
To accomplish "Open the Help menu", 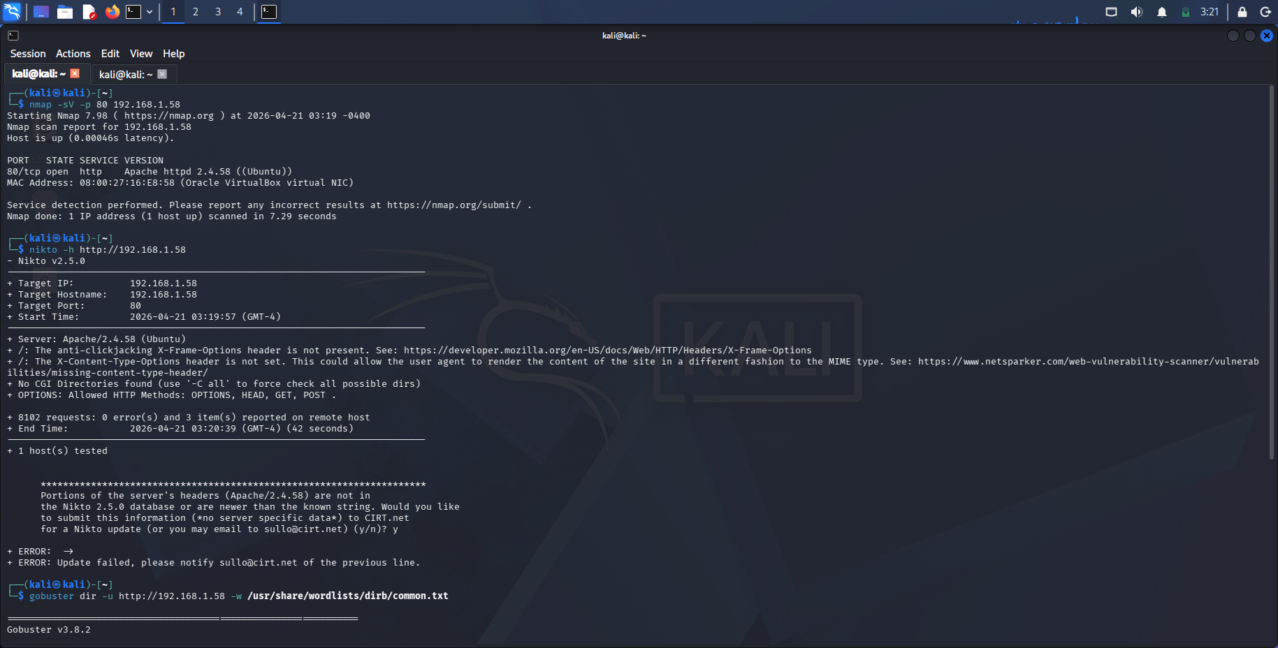I will (x=174, y=54).
